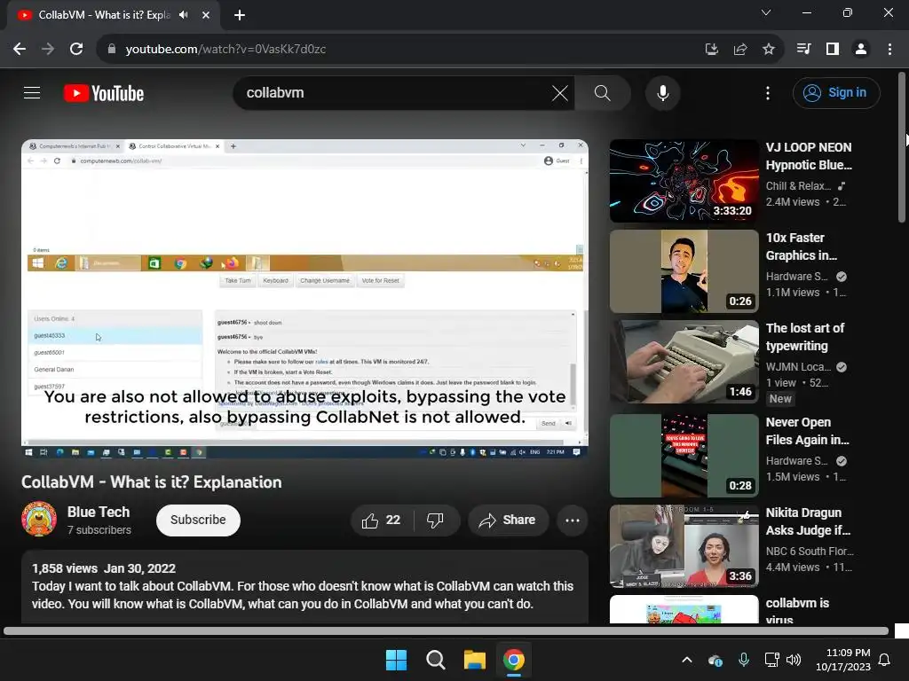Image resolution: width=909 pixels, height=681 pixels.
Task: Open the Chrome profile menu
Action: 861,50
